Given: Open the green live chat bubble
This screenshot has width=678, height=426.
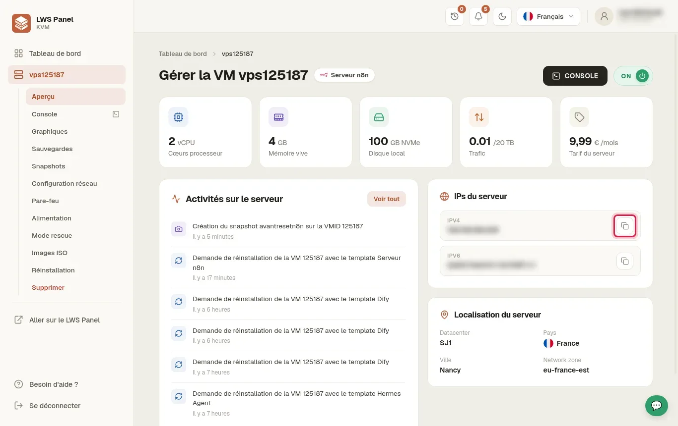Looking at the screenshot, I should (656, 406).
